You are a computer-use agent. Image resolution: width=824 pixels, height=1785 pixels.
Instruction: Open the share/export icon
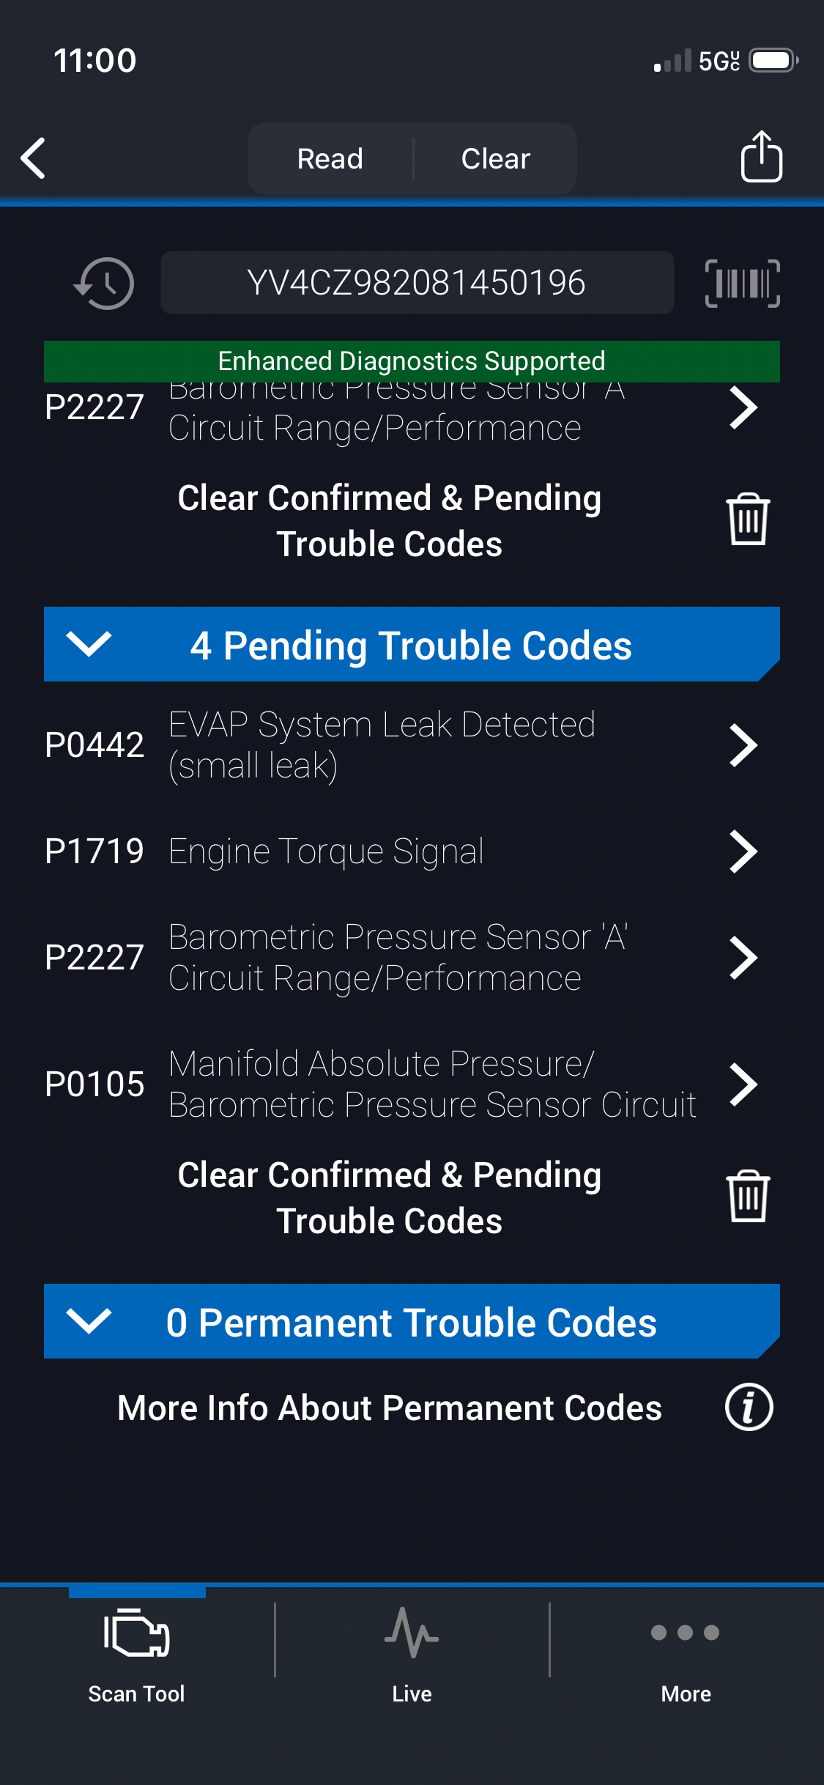761,156
